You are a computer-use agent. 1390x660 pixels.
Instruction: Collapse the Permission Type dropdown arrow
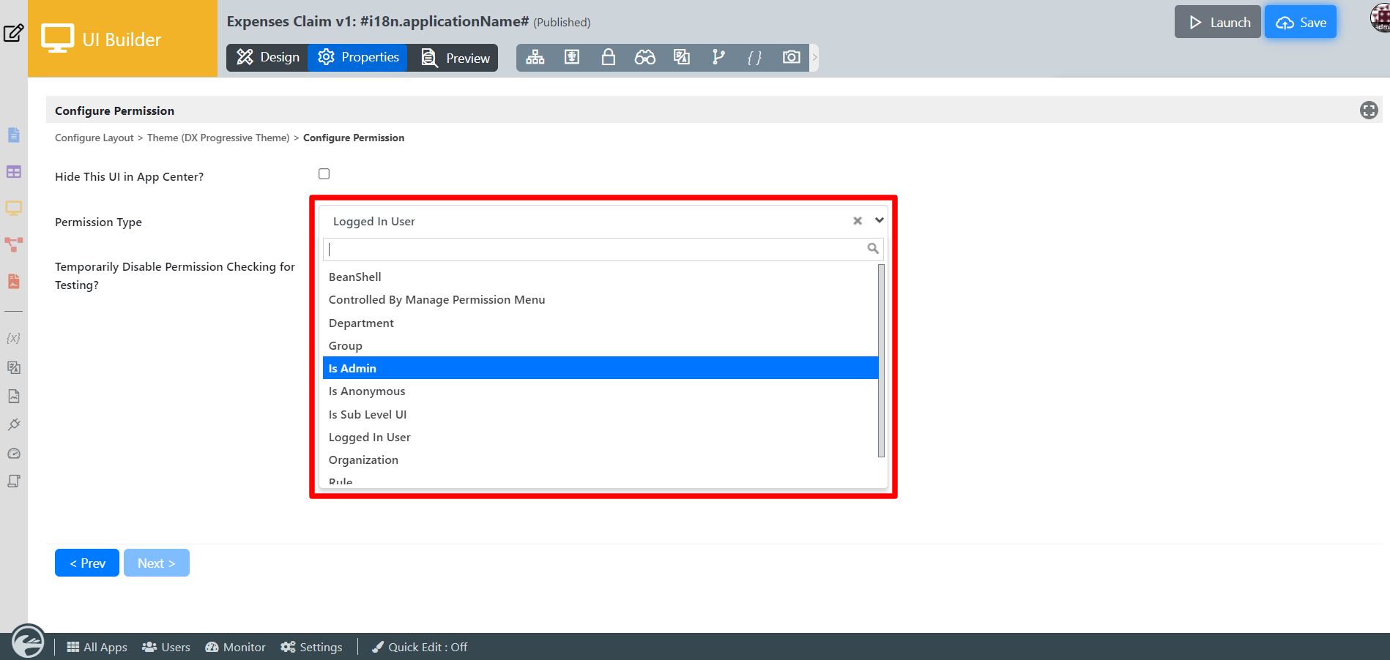[879, 220]
